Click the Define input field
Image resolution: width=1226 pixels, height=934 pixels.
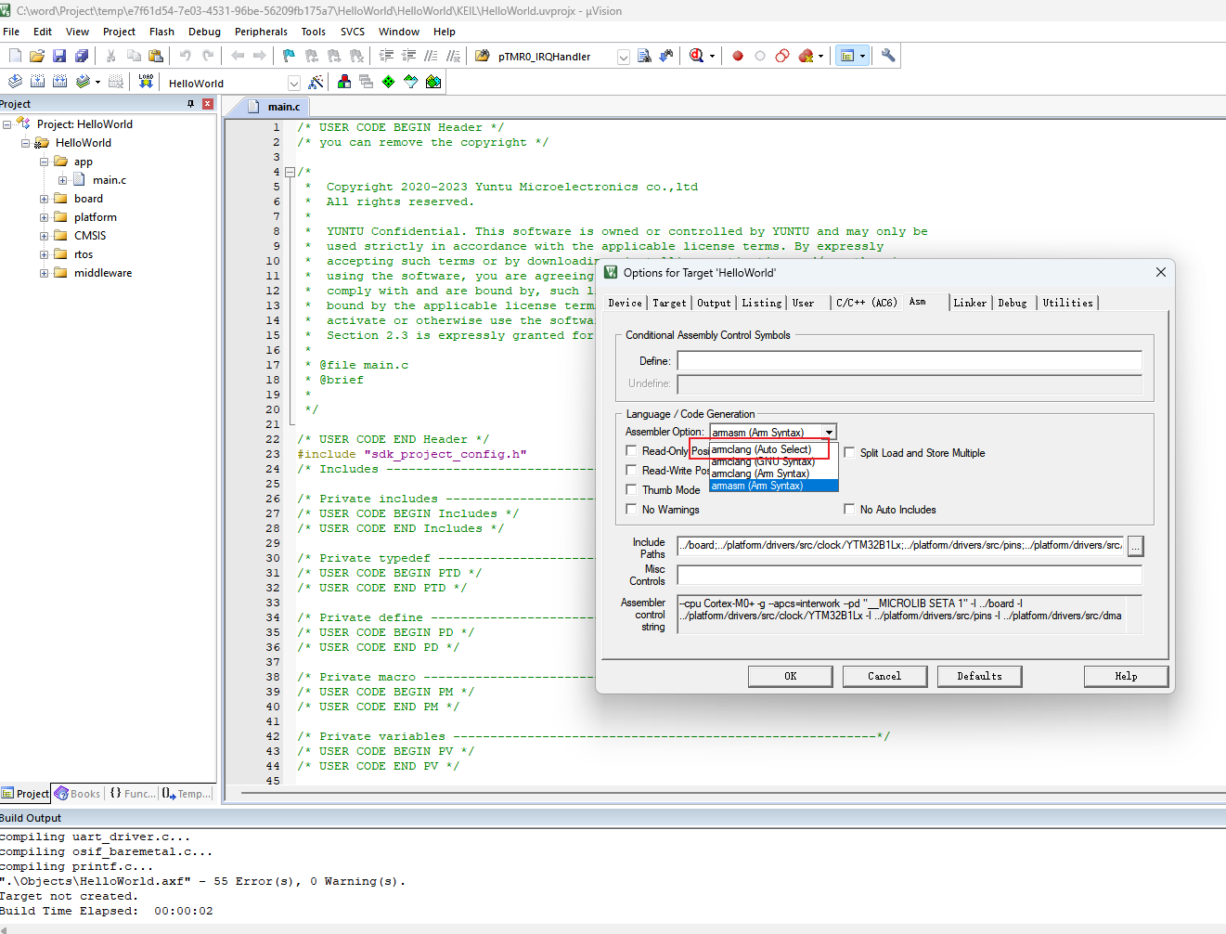[x=909, y=361]
